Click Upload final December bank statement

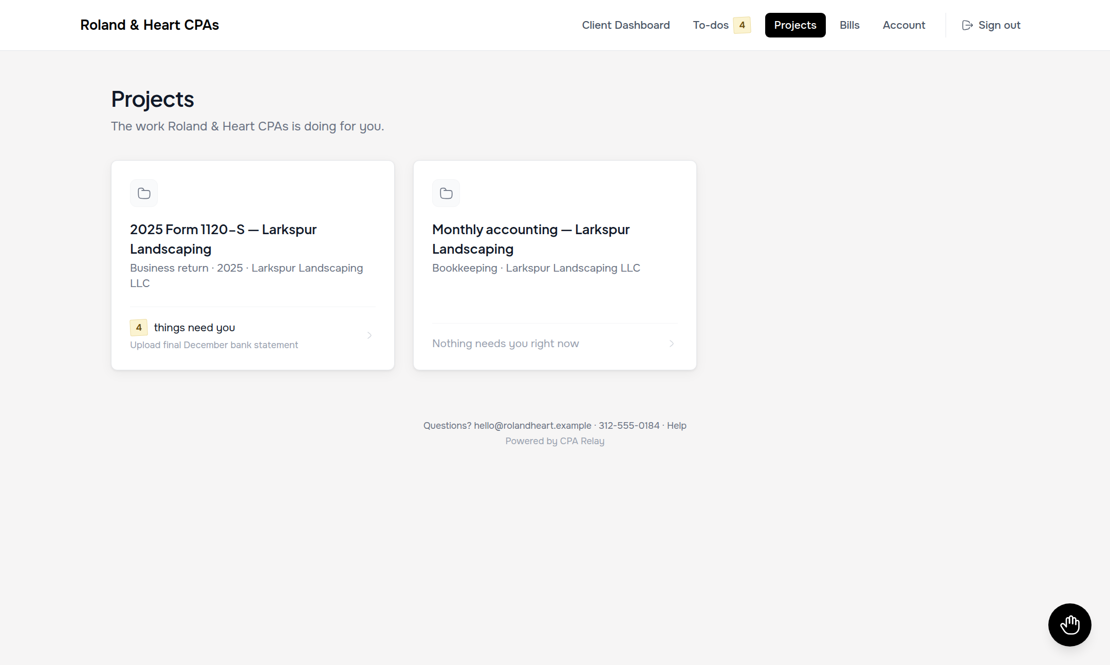tap(214, 345)
